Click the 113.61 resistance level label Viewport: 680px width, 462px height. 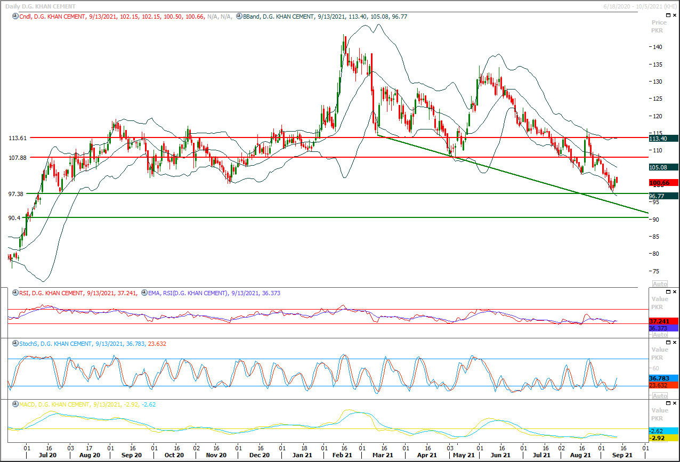18,138
